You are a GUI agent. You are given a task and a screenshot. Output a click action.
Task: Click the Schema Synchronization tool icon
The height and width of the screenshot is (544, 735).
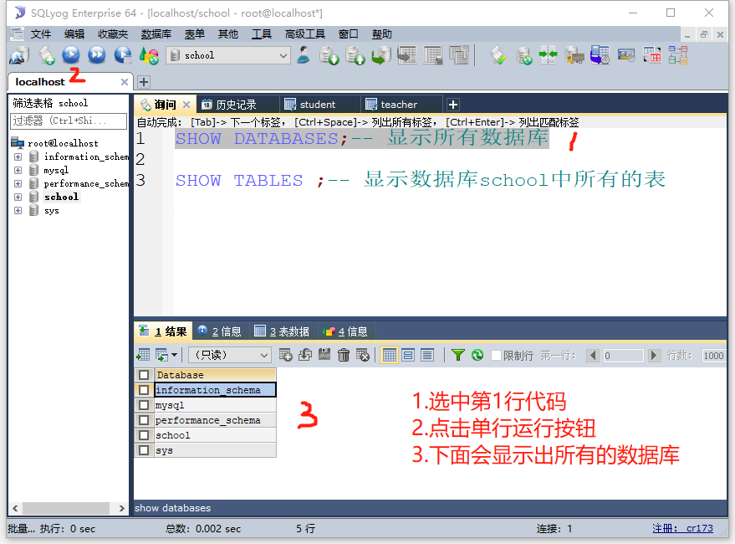[x=548, y=55]
